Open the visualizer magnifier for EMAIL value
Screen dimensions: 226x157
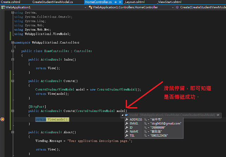145,123
